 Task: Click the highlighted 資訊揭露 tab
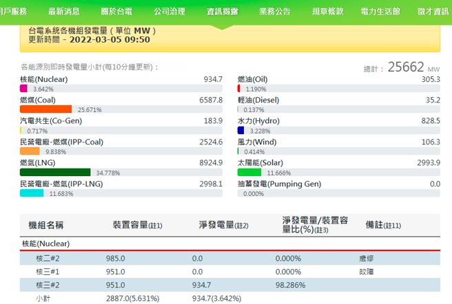tap(223, 12)
